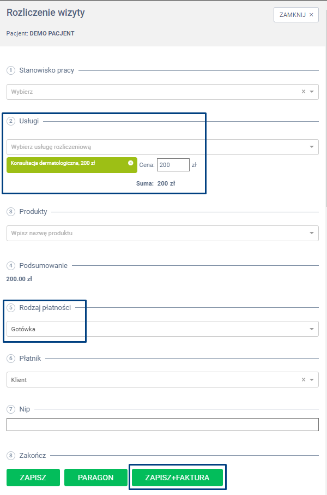
Task: Clear the Stanowisko pracy selection with the x icon
Action: click(304, 92)
